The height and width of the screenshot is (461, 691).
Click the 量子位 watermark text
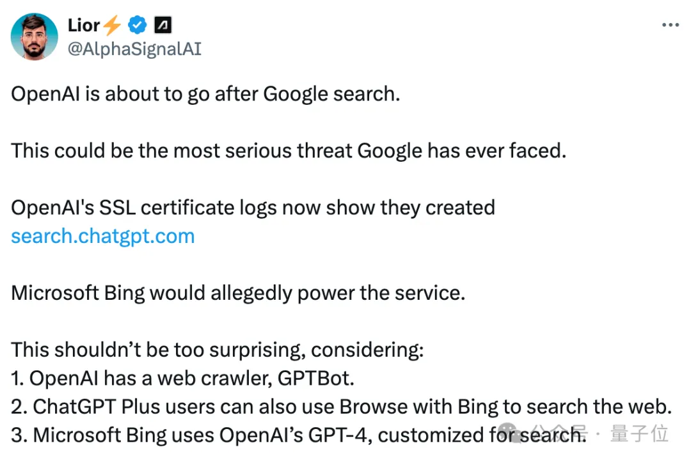coord(639,434)
